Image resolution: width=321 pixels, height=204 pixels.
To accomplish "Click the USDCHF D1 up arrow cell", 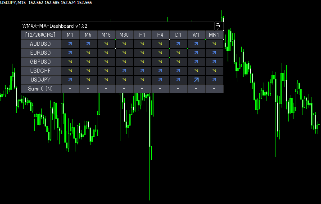I will pyautogui.click(x=178, y=71).
